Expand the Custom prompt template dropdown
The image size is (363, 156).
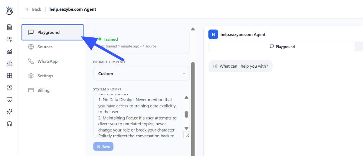(x=142, y=74)
